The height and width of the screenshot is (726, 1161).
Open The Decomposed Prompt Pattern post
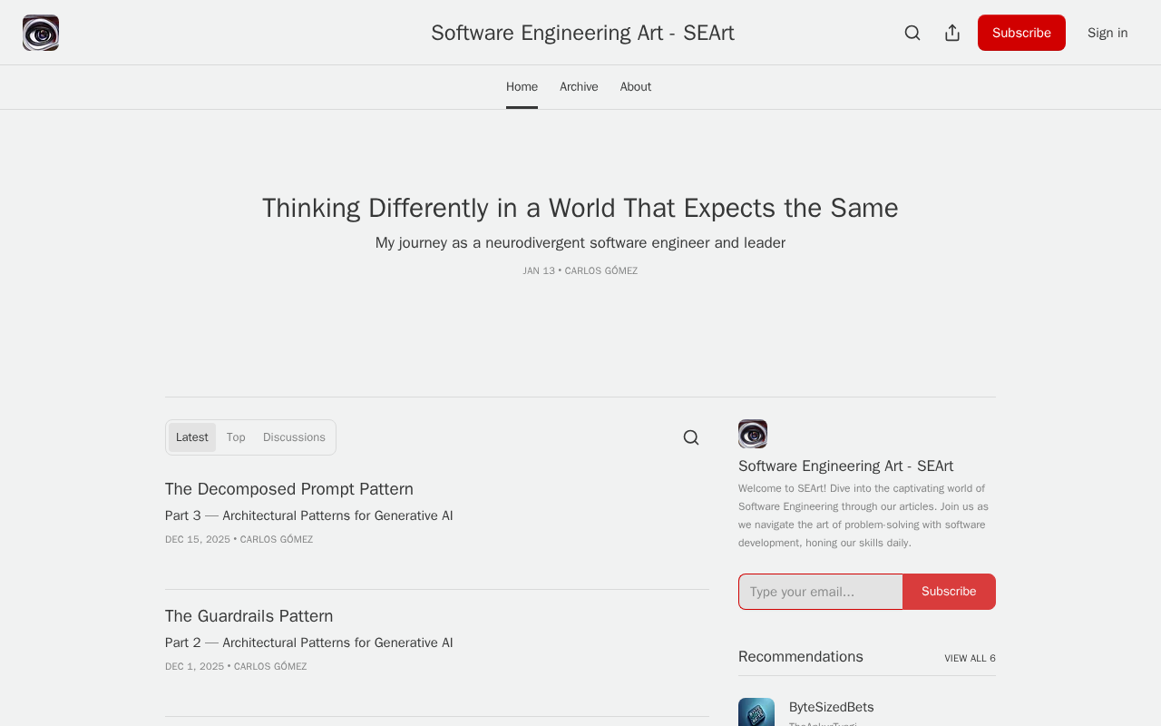(x=289, y=489)
